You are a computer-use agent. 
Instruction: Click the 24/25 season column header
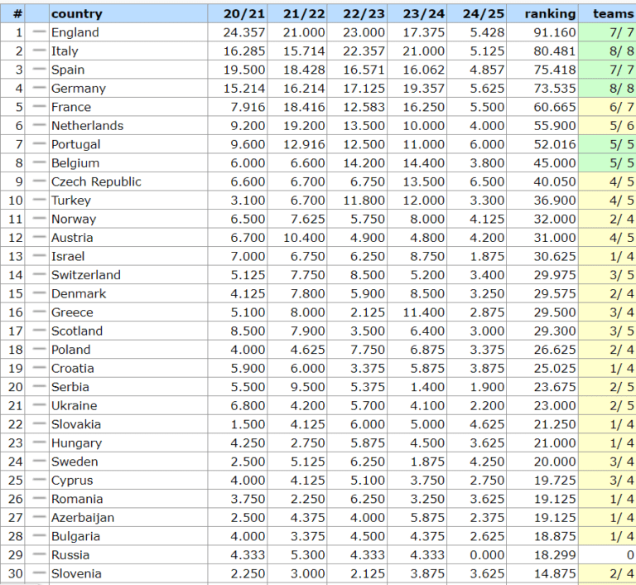(x=483, y=13)
